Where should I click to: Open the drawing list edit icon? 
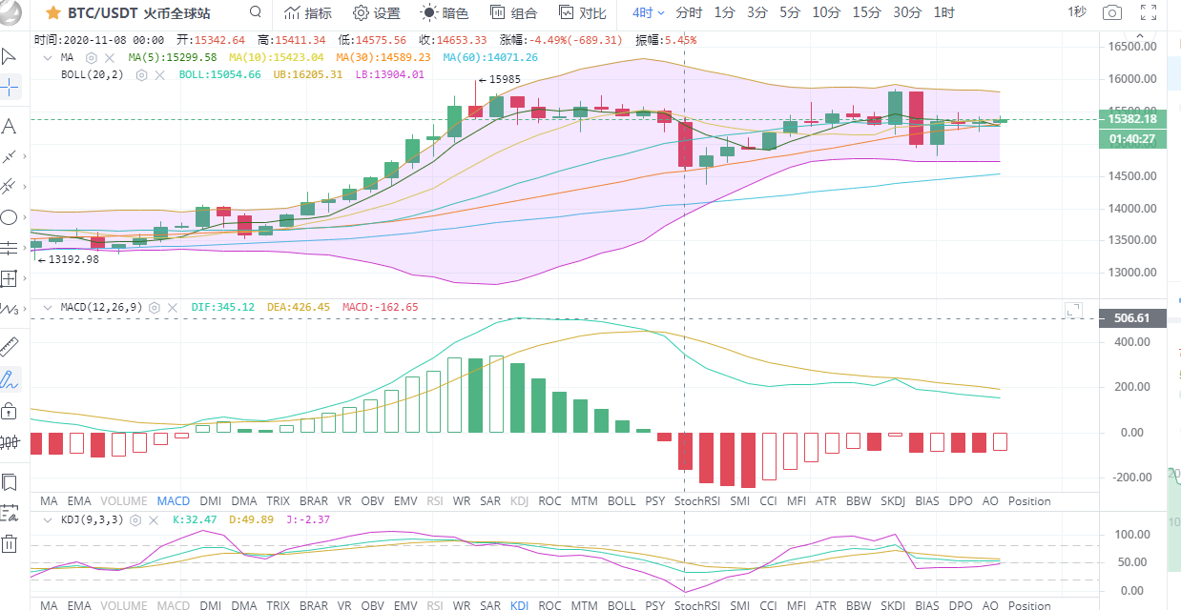point(9,513)
